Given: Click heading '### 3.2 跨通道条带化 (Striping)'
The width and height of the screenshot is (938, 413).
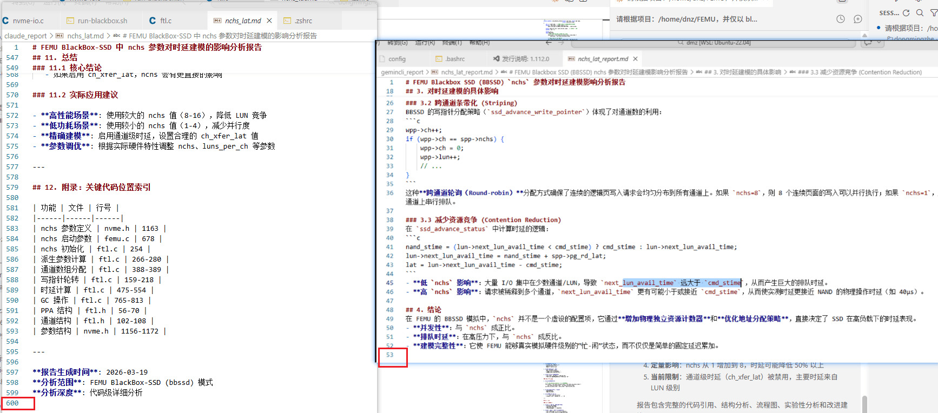Looking at the screenshot, I should click(461, 103).
